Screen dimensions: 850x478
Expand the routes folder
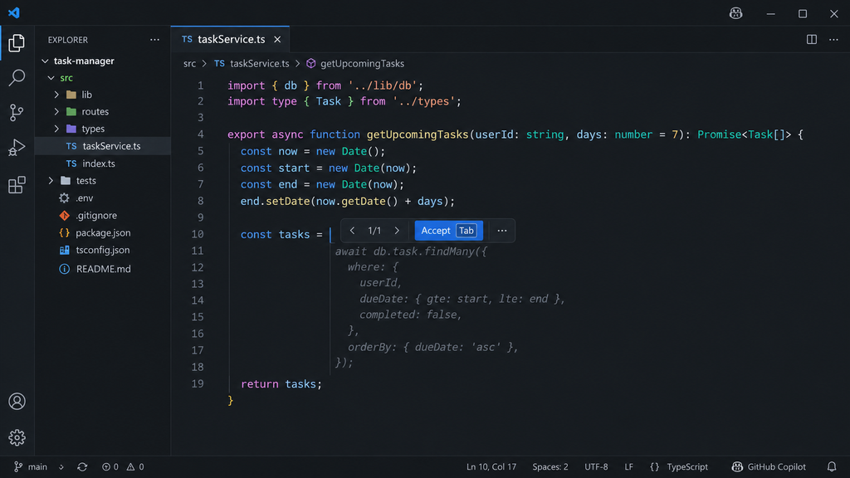coord(56,112)
